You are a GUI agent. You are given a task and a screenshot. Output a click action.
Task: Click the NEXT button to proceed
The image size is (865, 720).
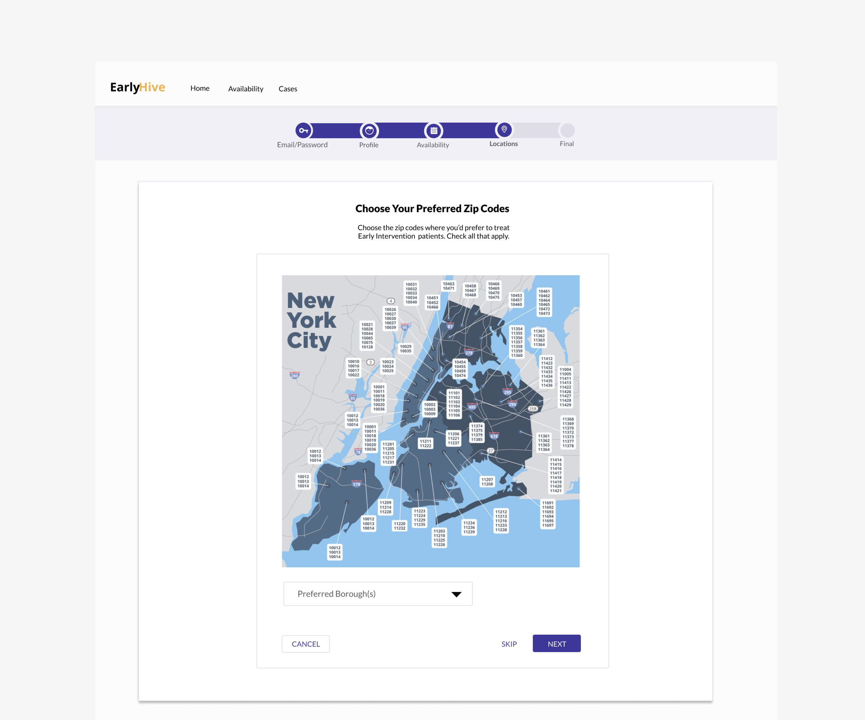pos(557,644)
